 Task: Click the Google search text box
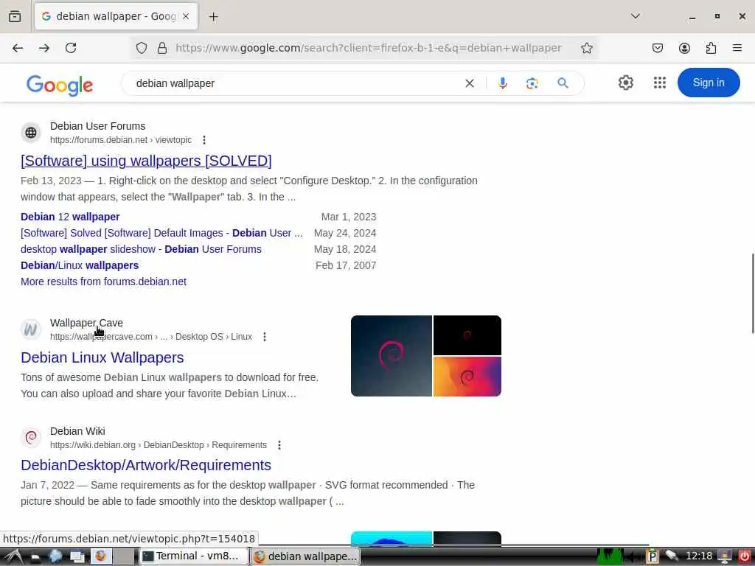click(x=296, y=83)
